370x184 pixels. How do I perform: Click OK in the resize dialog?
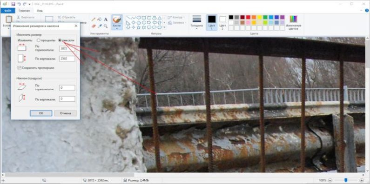(x=41, y=113)
